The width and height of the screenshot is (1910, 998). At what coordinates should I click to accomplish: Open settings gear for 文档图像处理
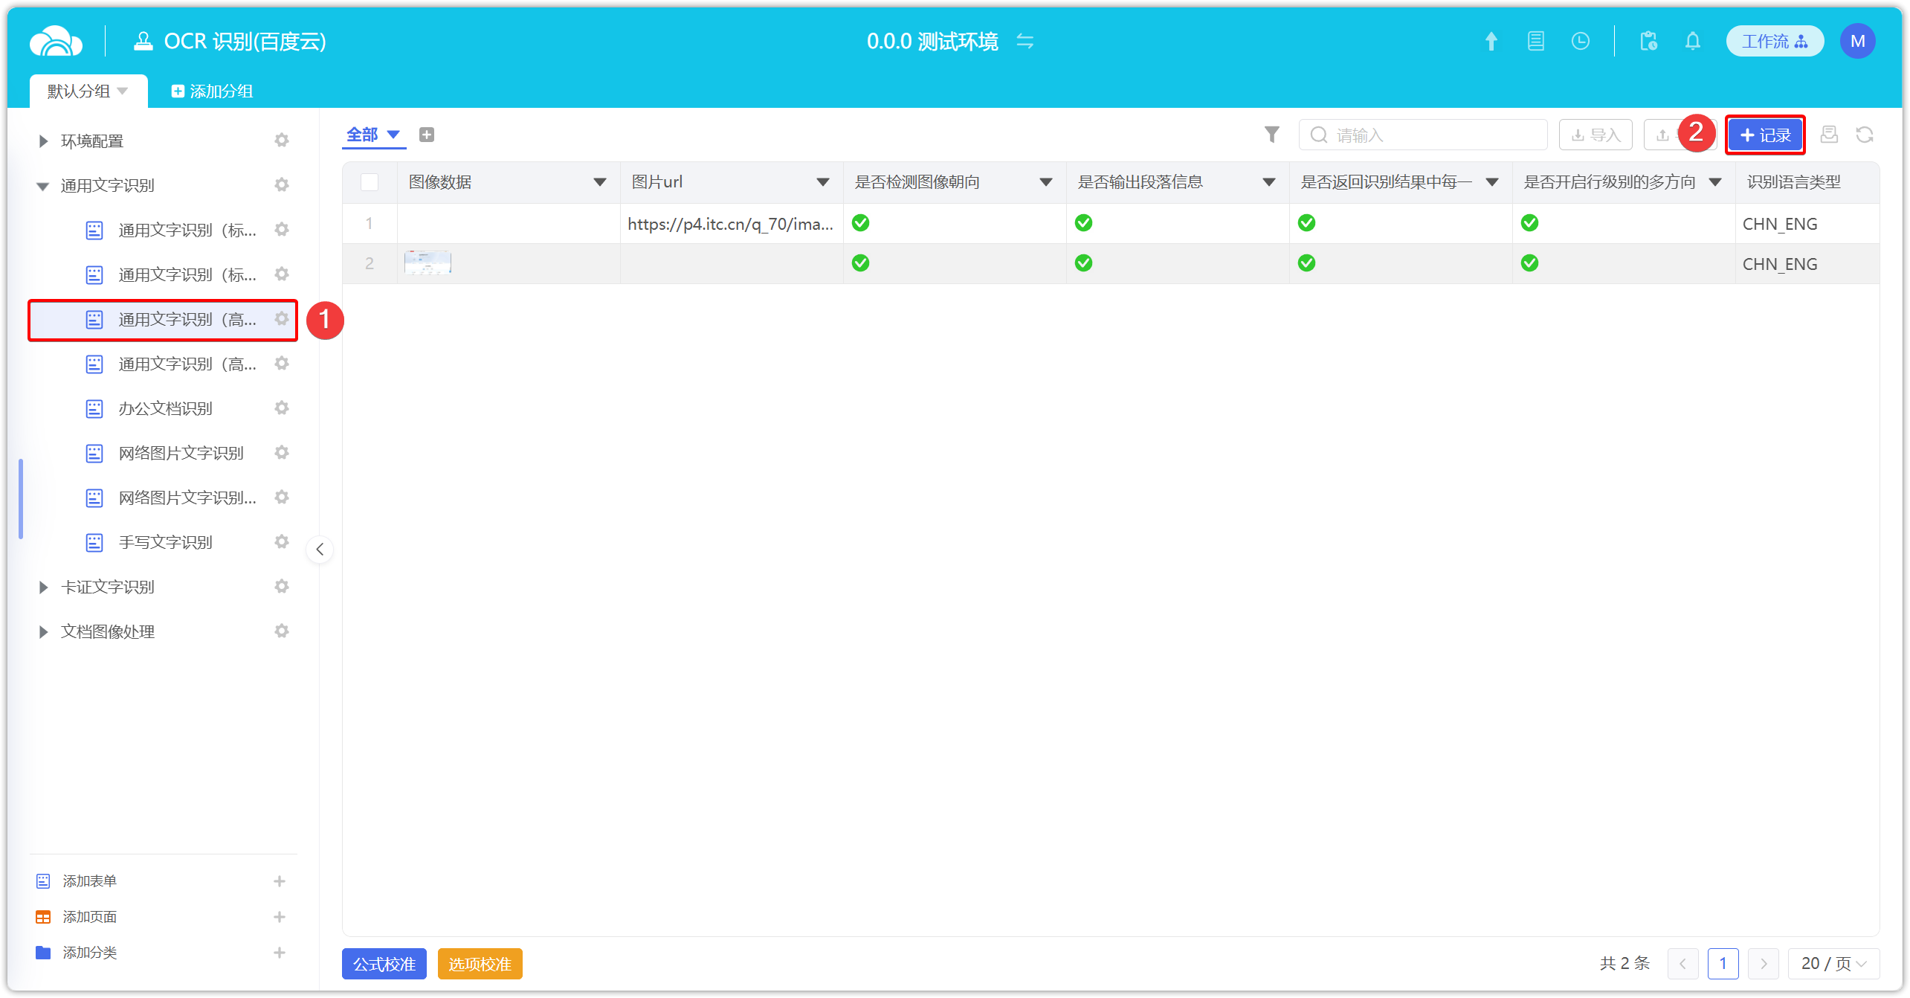(282, 631)
